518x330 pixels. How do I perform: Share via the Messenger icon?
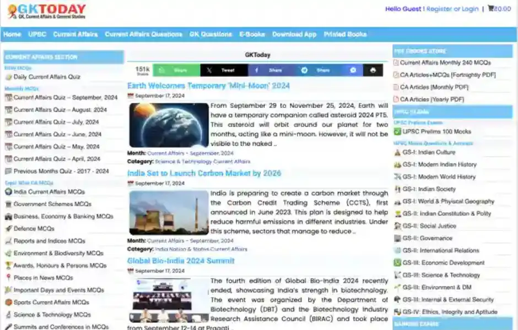tap(353, 70)
